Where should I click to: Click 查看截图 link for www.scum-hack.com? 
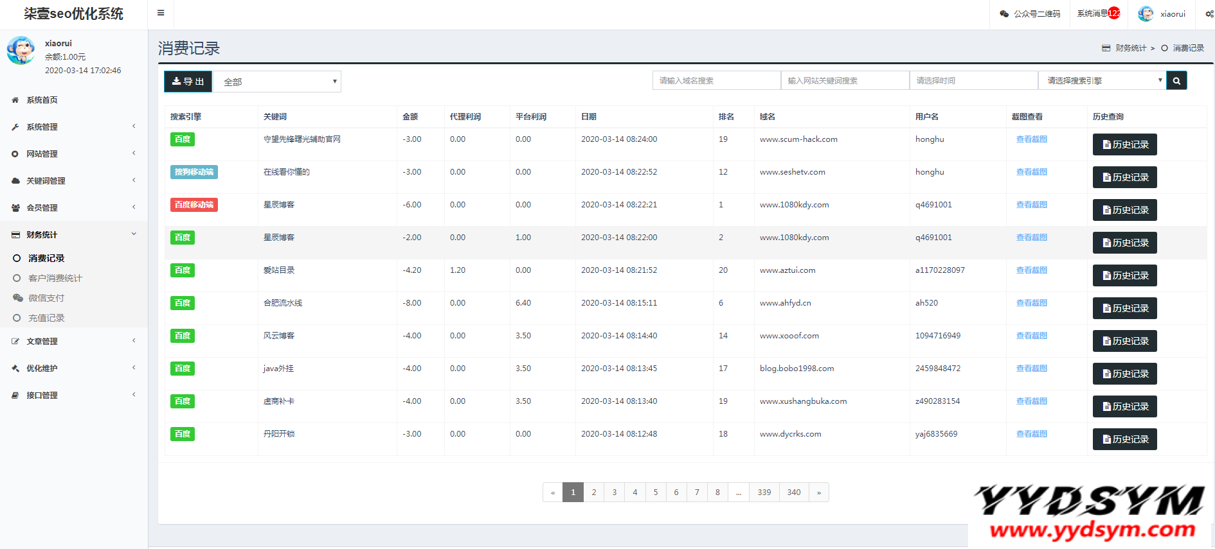pyautogui.click(x=1031, y=139)
